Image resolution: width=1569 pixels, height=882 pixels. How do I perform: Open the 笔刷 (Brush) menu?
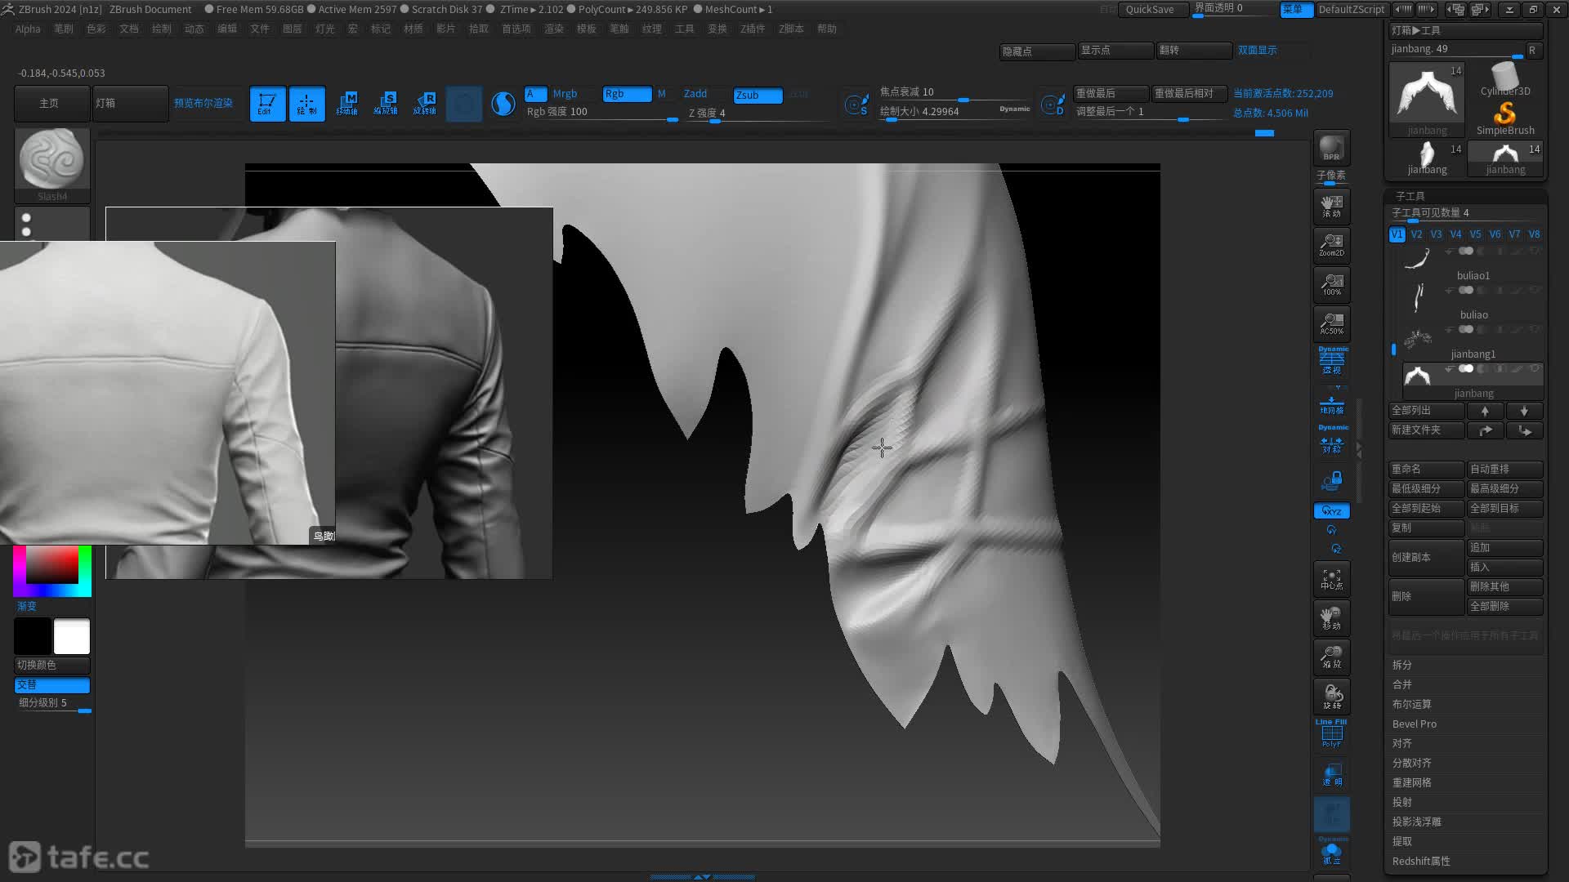63,29
